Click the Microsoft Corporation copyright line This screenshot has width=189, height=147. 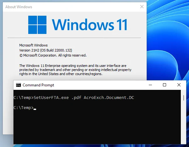[53, 56]
